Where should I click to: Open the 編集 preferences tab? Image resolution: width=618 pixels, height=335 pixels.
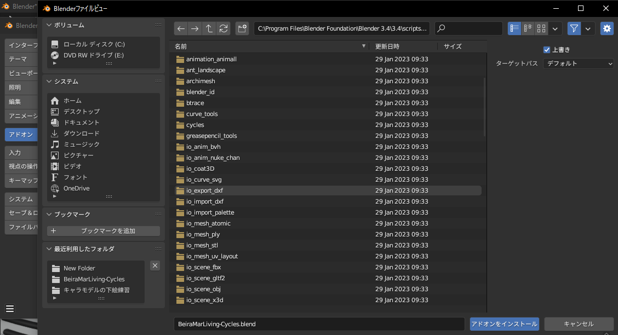coord(21,102)
